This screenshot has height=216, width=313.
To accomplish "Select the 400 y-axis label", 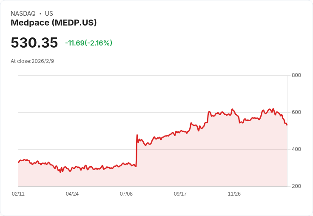I will pos(296,149).
